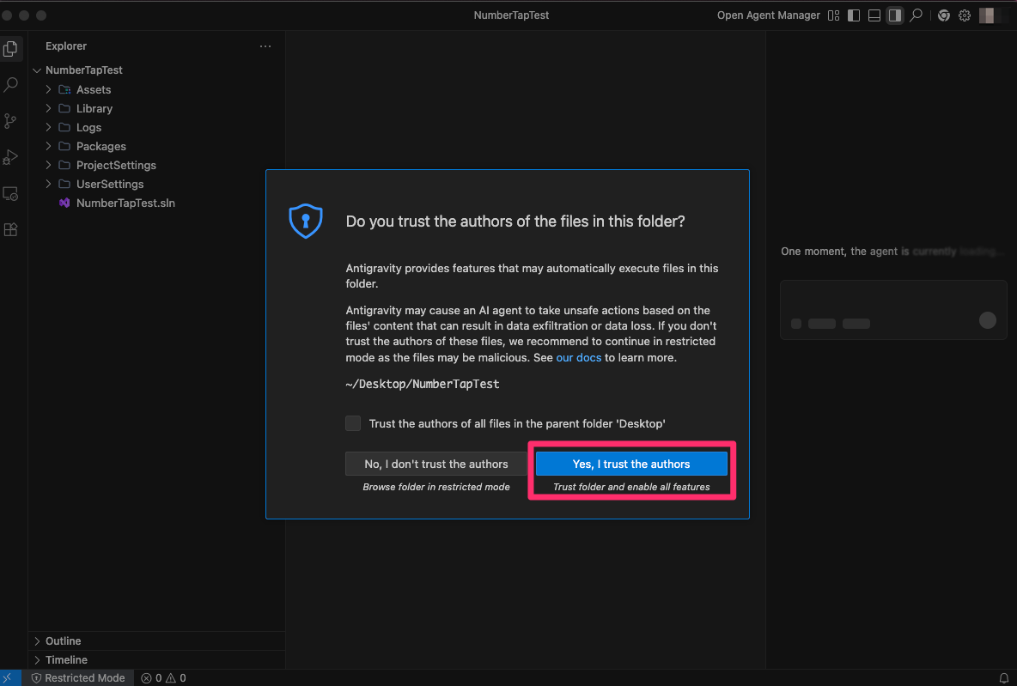This screenshot has width=1017, height=686.
Task: Select the NumberTapTest.sln file name
Action: point(125,203)
